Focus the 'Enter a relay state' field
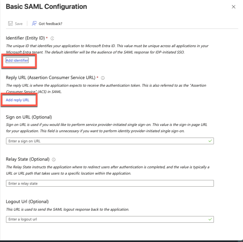 pos(110,183)
